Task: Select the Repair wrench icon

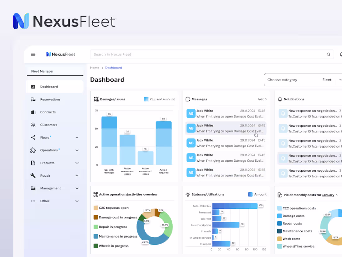Action: (33, 175)
